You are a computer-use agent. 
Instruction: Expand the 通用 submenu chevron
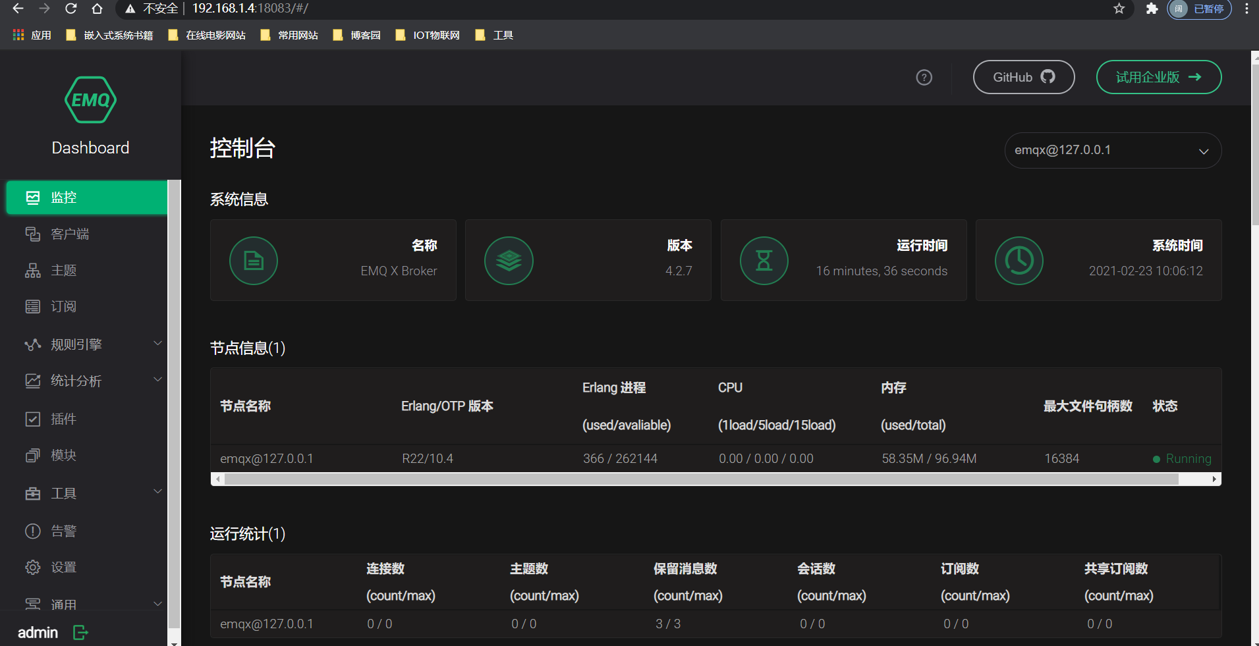pos(157,604)
